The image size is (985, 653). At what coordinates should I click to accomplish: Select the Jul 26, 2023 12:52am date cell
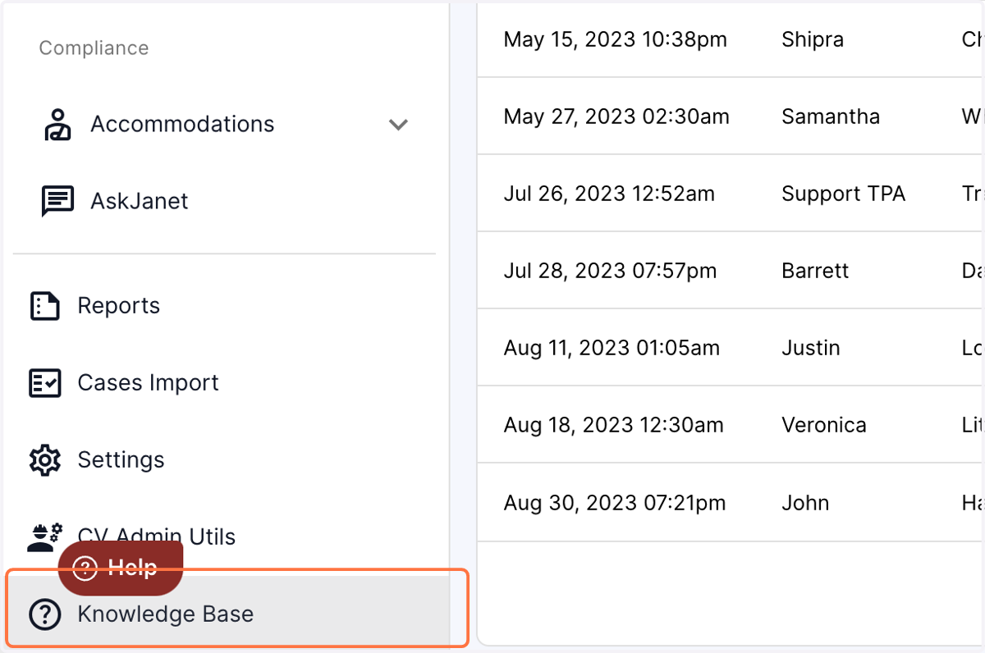tap(609, 194)
